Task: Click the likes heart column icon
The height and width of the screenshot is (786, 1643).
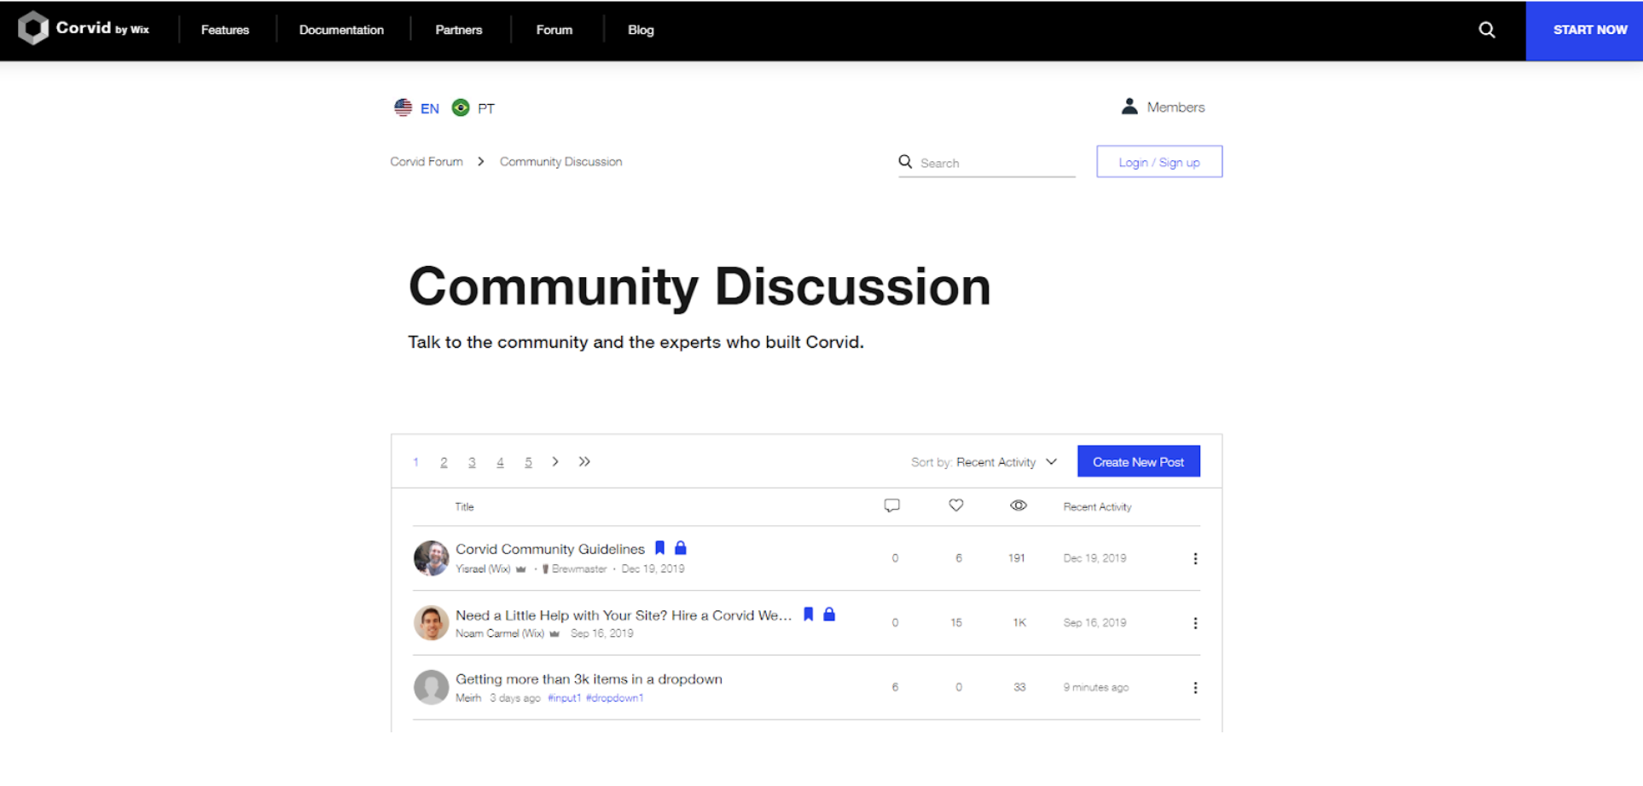Action: (x=956, y=506)
